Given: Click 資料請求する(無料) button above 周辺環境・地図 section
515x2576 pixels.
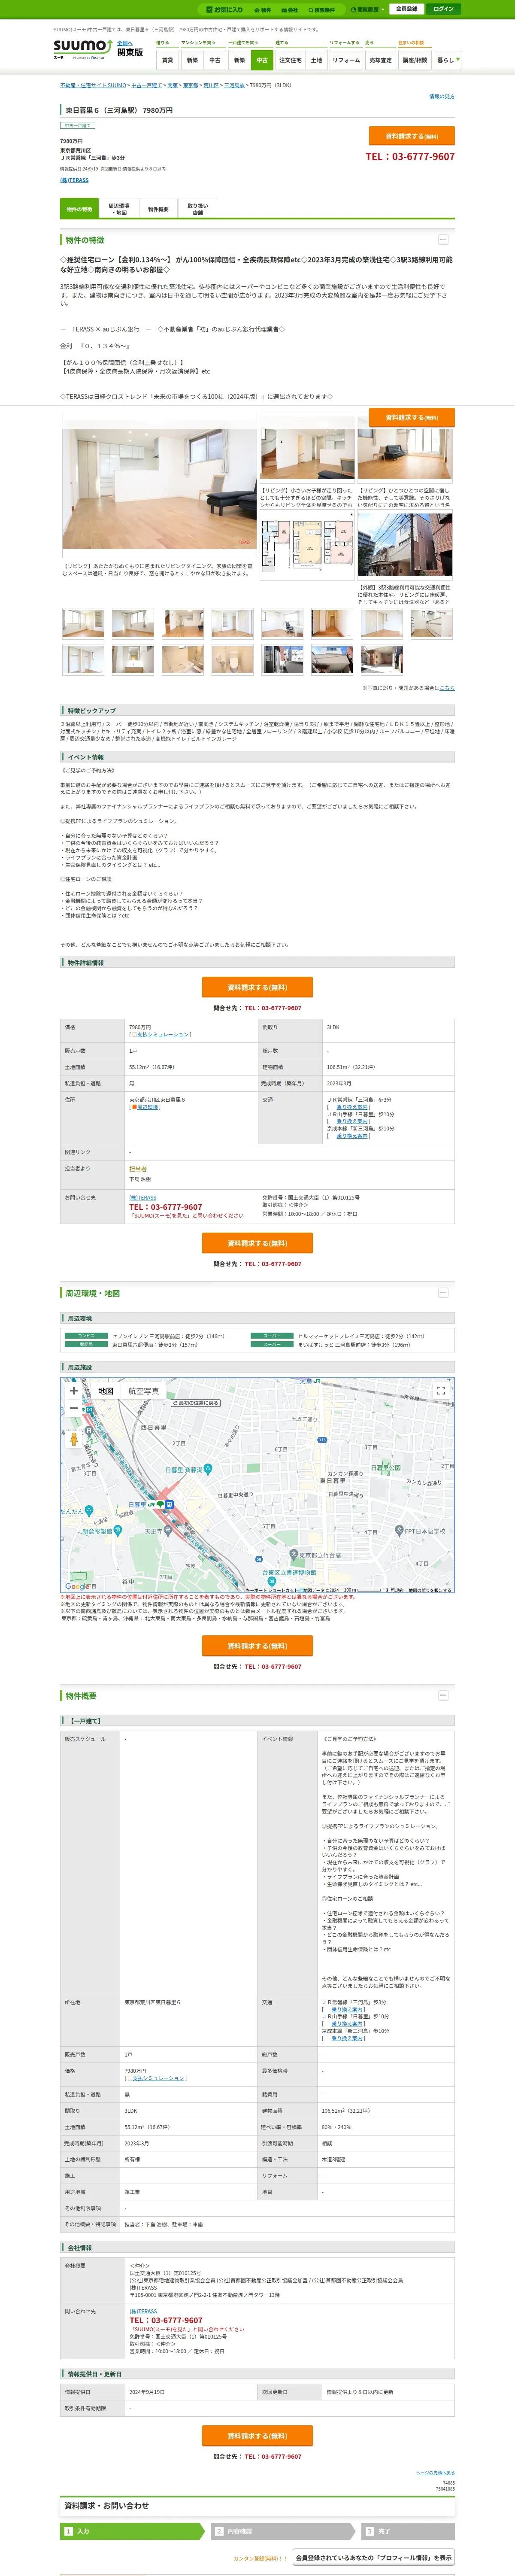Looking at the screenshot, I should pyautogui.click(x=257, y=1243).
